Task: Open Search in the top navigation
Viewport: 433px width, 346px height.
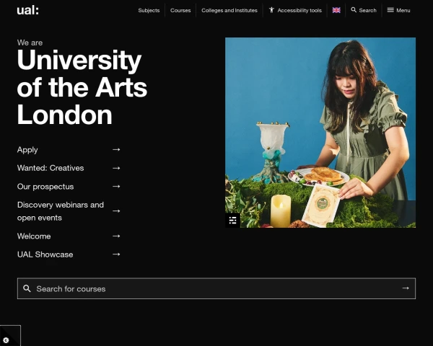Action: coord(364,10)
